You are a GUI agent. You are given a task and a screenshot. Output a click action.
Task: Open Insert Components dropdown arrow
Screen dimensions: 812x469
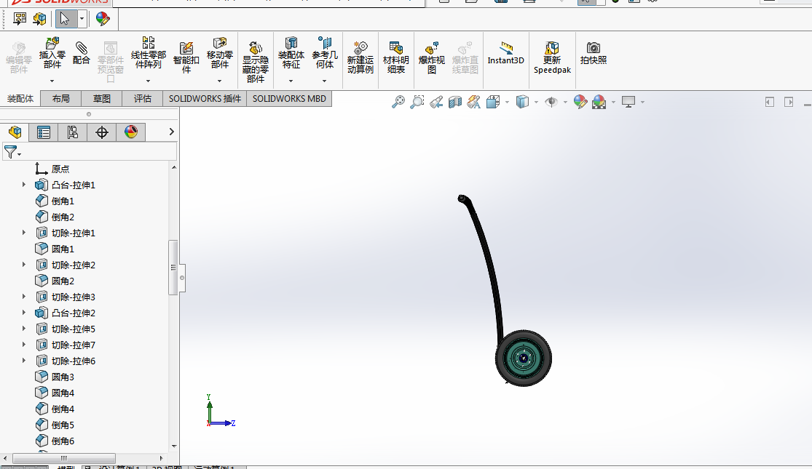click(x=52, y=81)
